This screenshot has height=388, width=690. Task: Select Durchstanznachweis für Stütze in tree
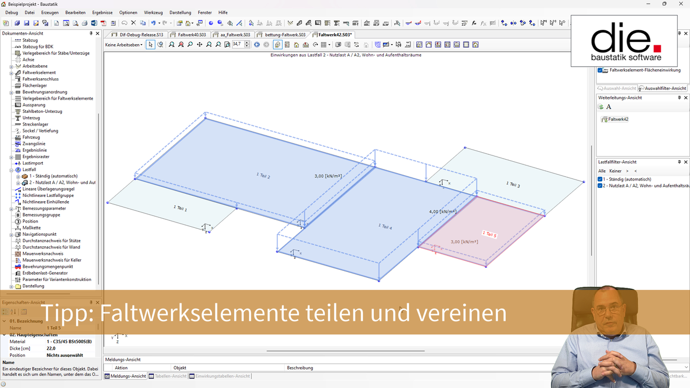pyautogui.click(x=51, y=241)
